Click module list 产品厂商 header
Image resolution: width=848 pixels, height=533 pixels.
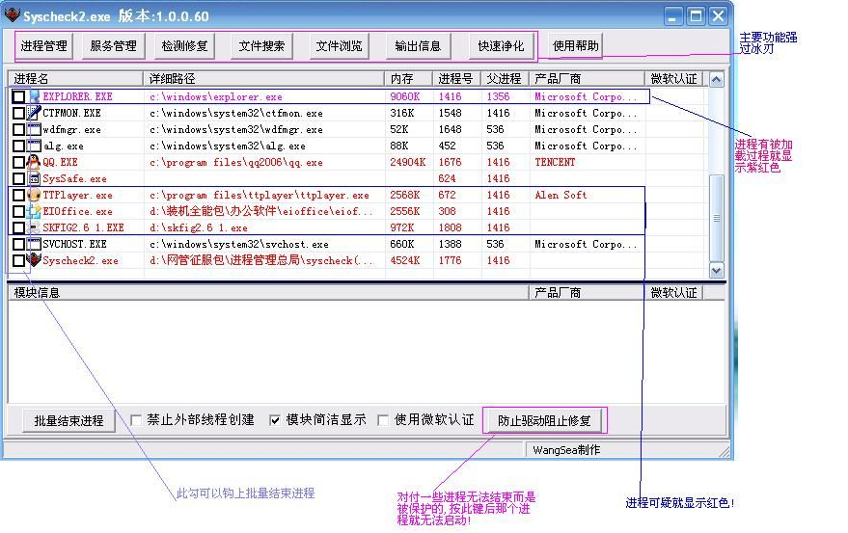pyautogui.click(x=587, y=293)
